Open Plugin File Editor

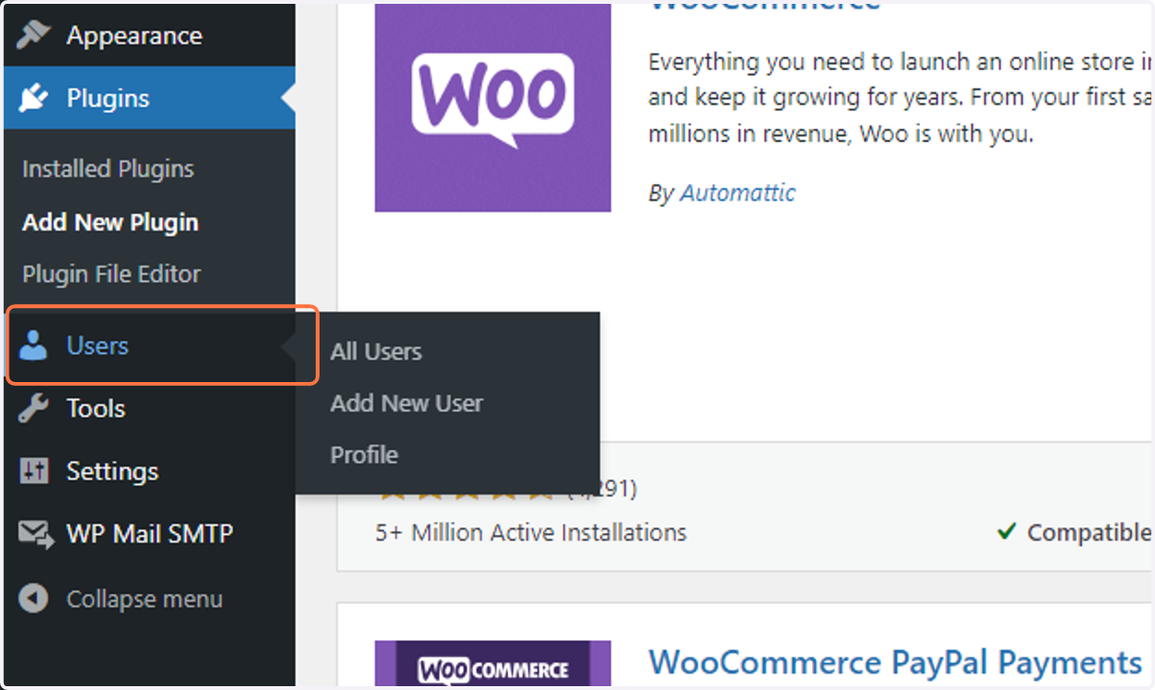(112, 274)
